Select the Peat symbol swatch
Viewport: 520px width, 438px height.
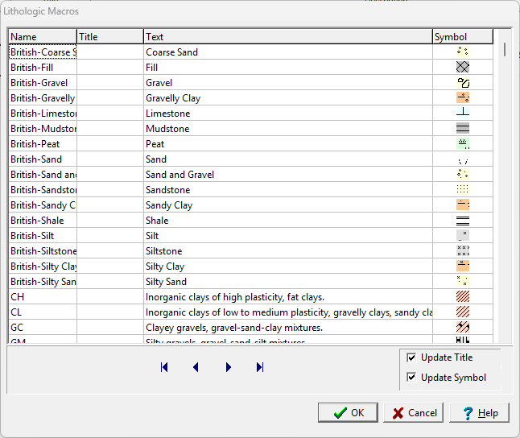462,144
